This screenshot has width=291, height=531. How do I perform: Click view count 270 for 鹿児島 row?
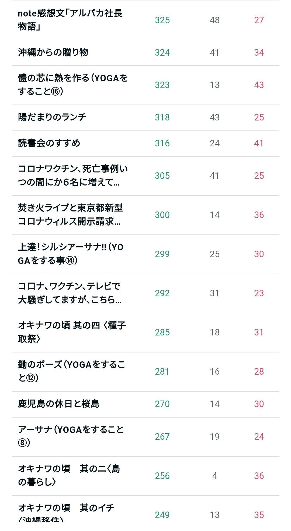coord(162,404)
